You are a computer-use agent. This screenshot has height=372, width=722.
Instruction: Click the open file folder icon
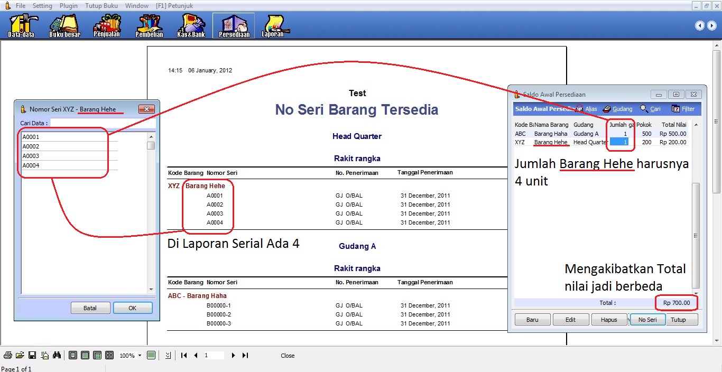point(20,356)
